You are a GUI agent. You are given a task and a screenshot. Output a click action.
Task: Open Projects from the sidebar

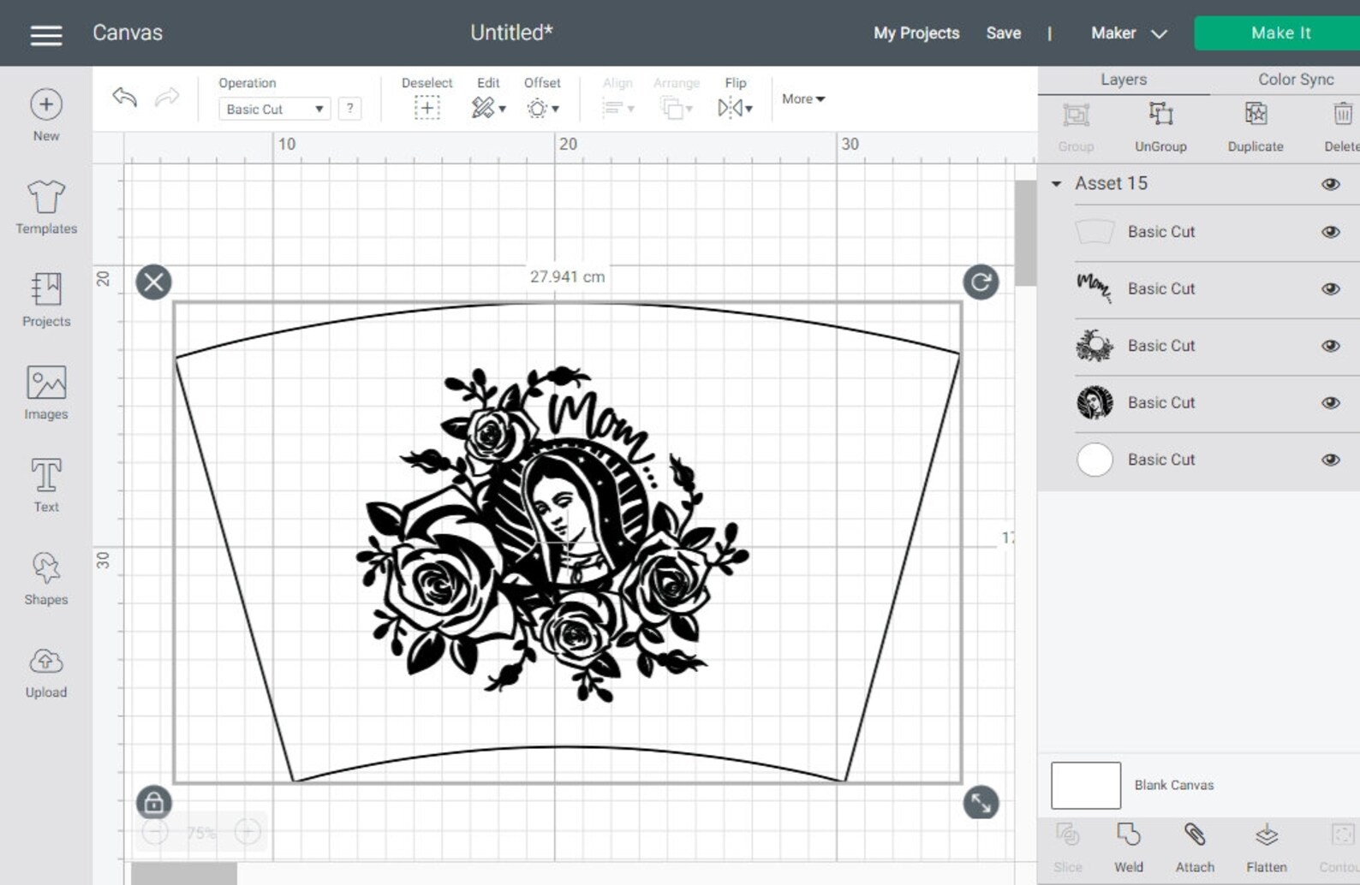click(46, 300)
